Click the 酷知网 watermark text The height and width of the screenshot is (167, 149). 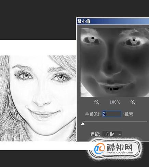pyautogui.click(x=120, y=147)
